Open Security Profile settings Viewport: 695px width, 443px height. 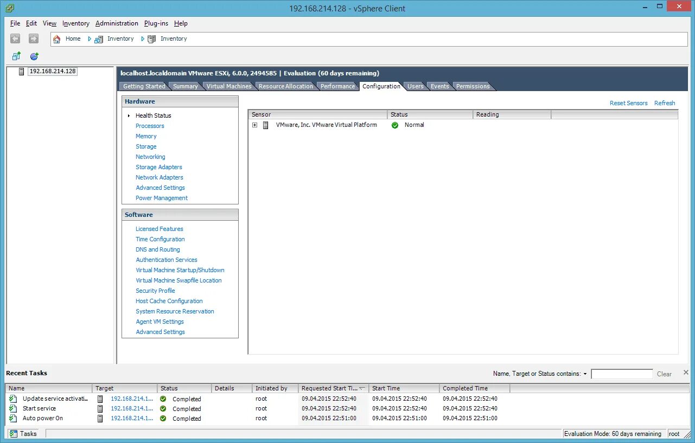pos(155,291)
